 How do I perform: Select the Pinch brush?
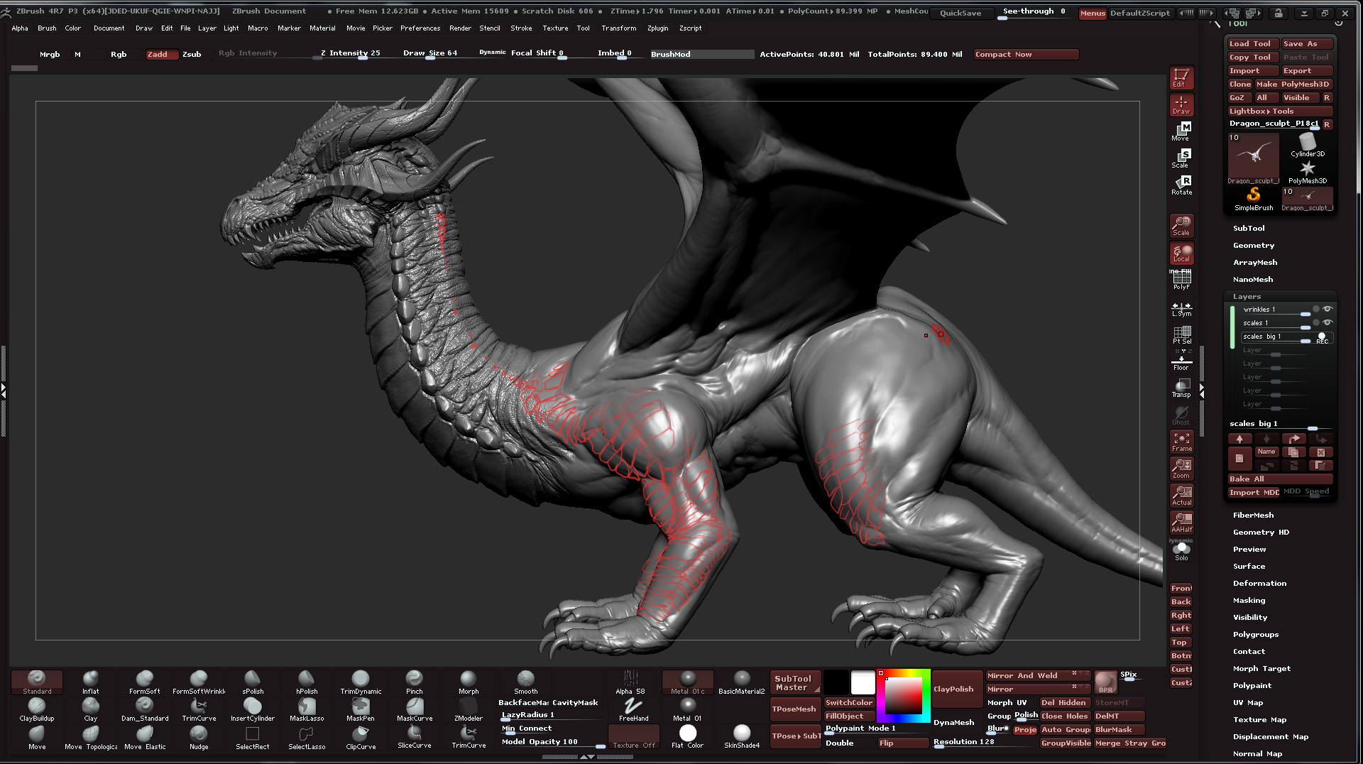(x=415, y=682)
